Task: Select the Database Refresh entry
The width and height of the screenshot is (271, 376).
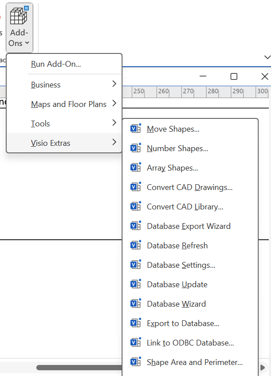Action: [191, 246]
